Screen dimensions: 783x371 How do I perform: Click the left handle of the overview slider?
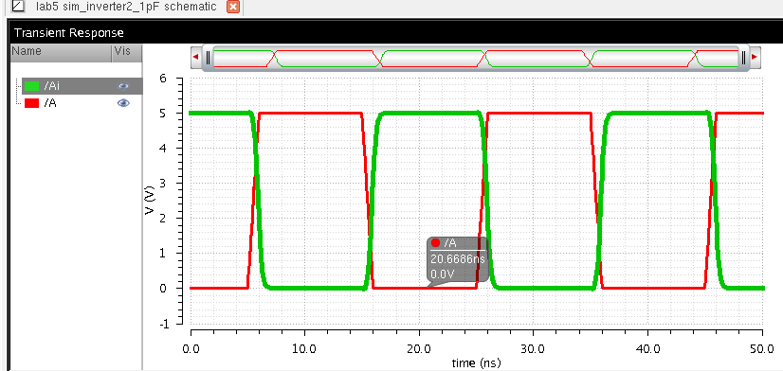[x=209, y=58]
